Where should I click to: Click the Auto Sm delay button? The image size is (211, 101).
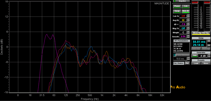point(196,49)
